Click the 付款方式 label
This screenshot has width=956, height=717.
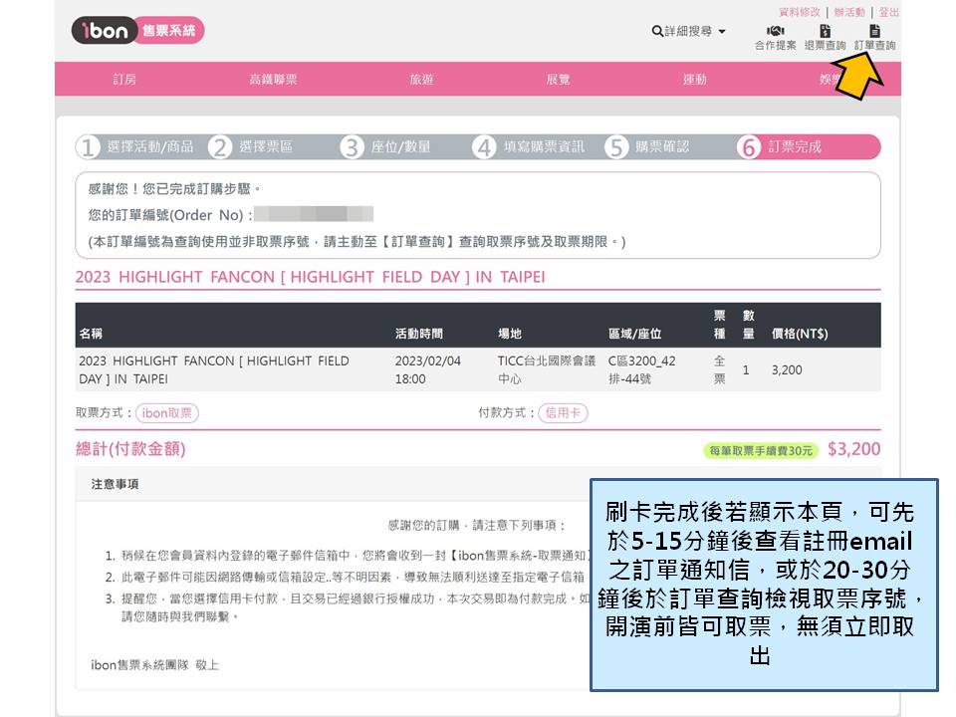tap(507, 412)
